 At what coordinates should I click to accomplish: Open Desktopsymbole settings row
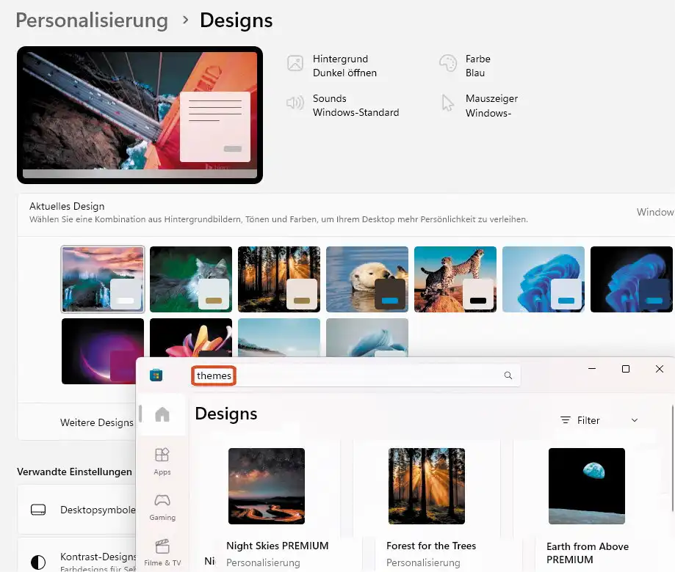[x=76, y=510]
